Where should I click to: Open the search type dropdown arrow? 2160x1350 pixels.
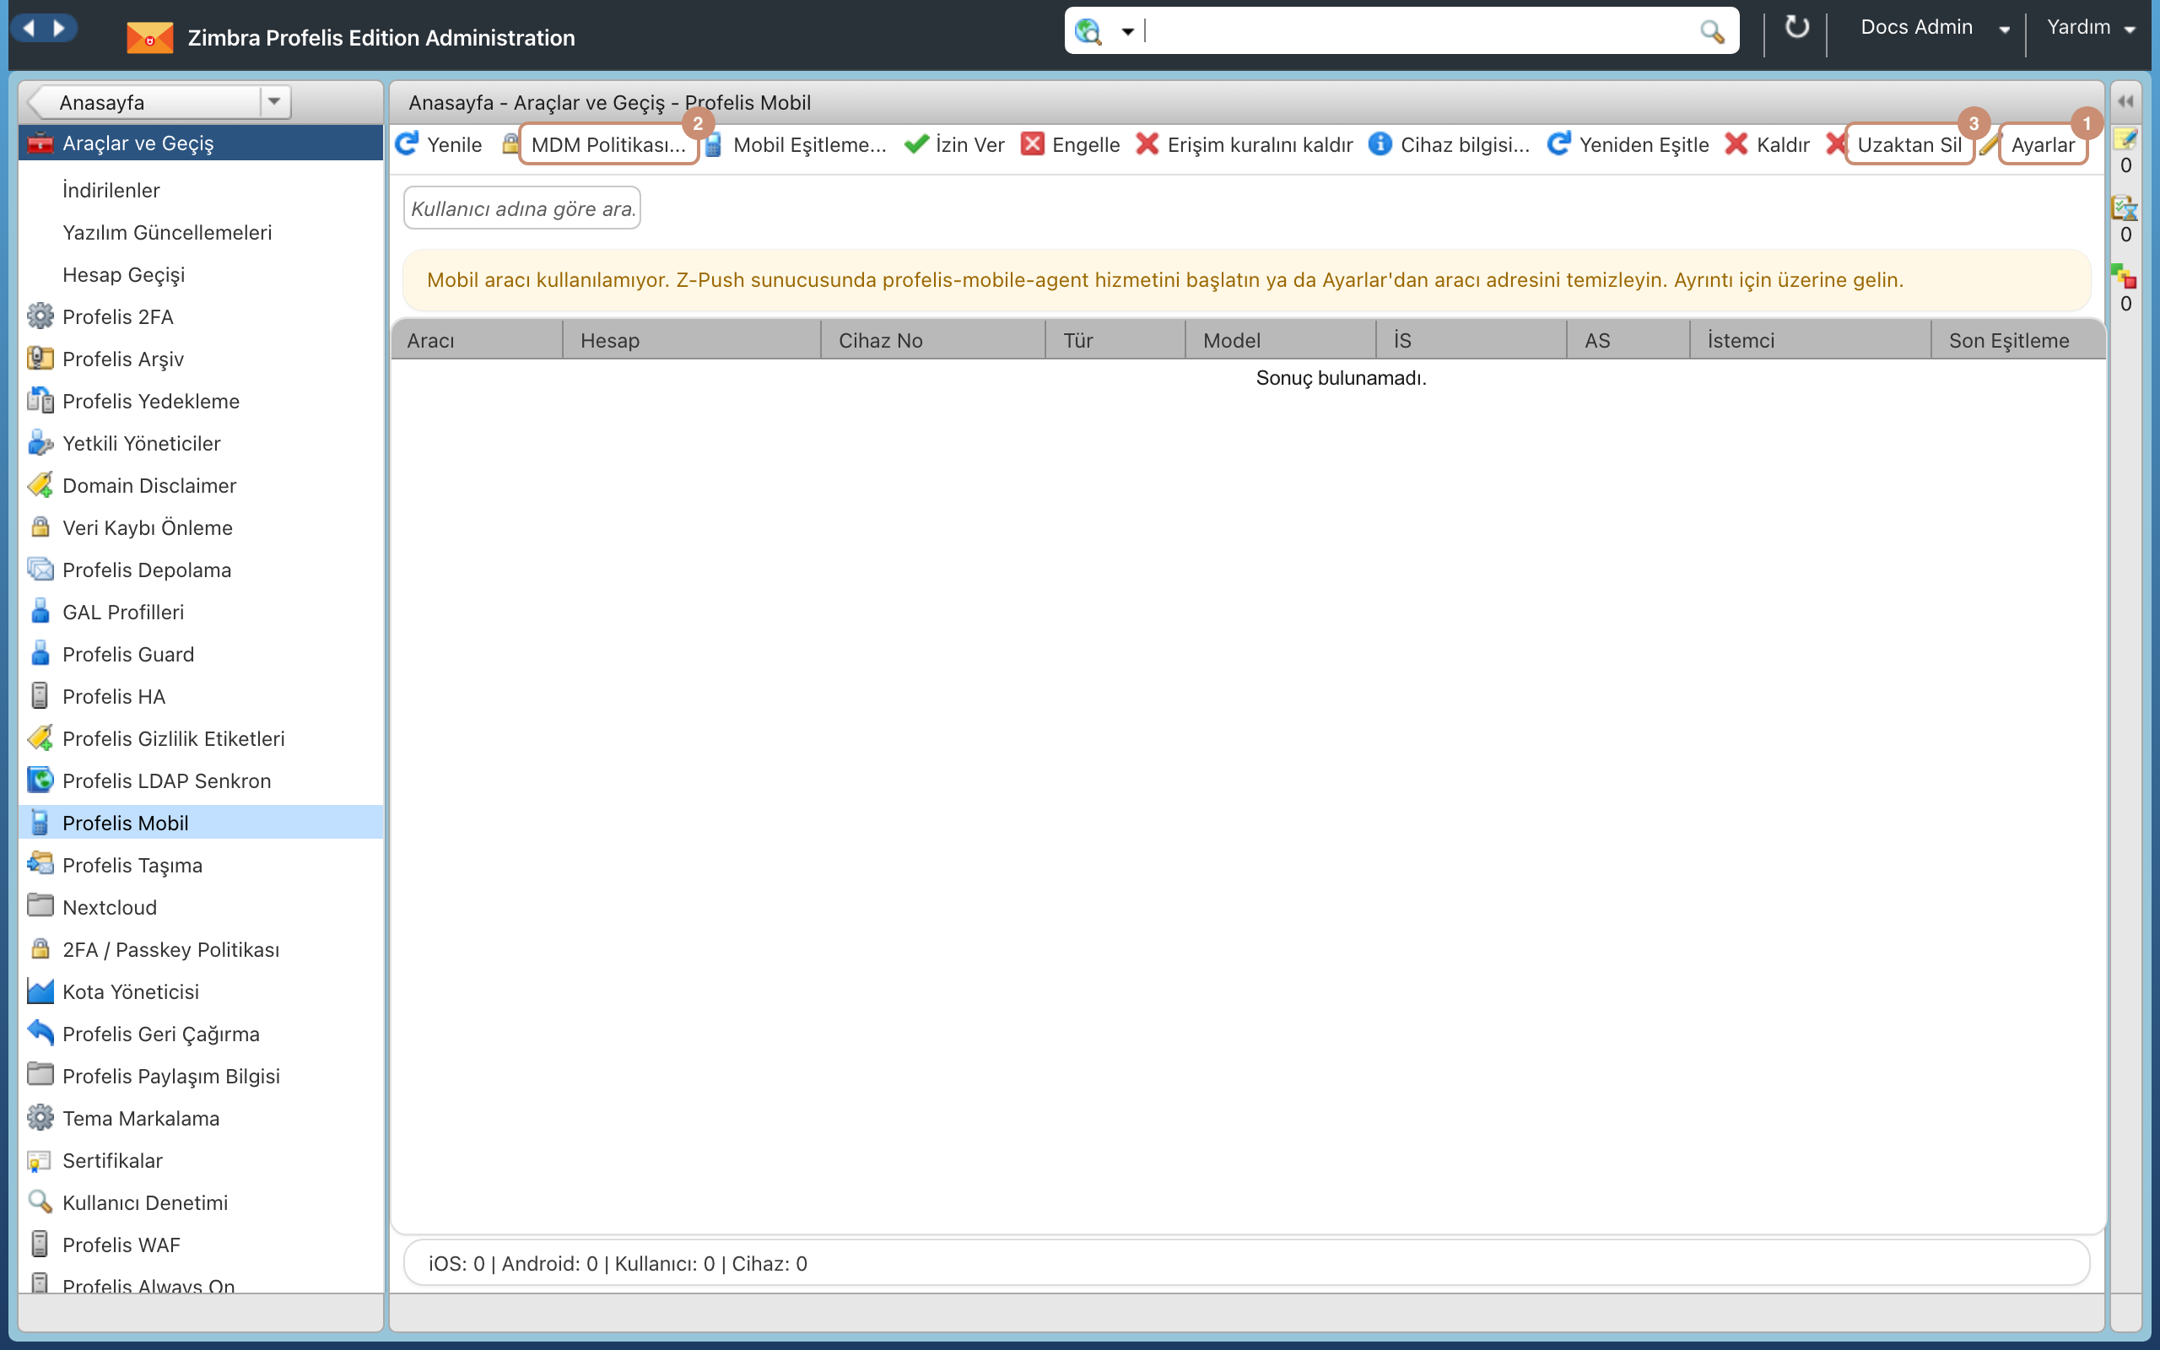[1127, 32]
